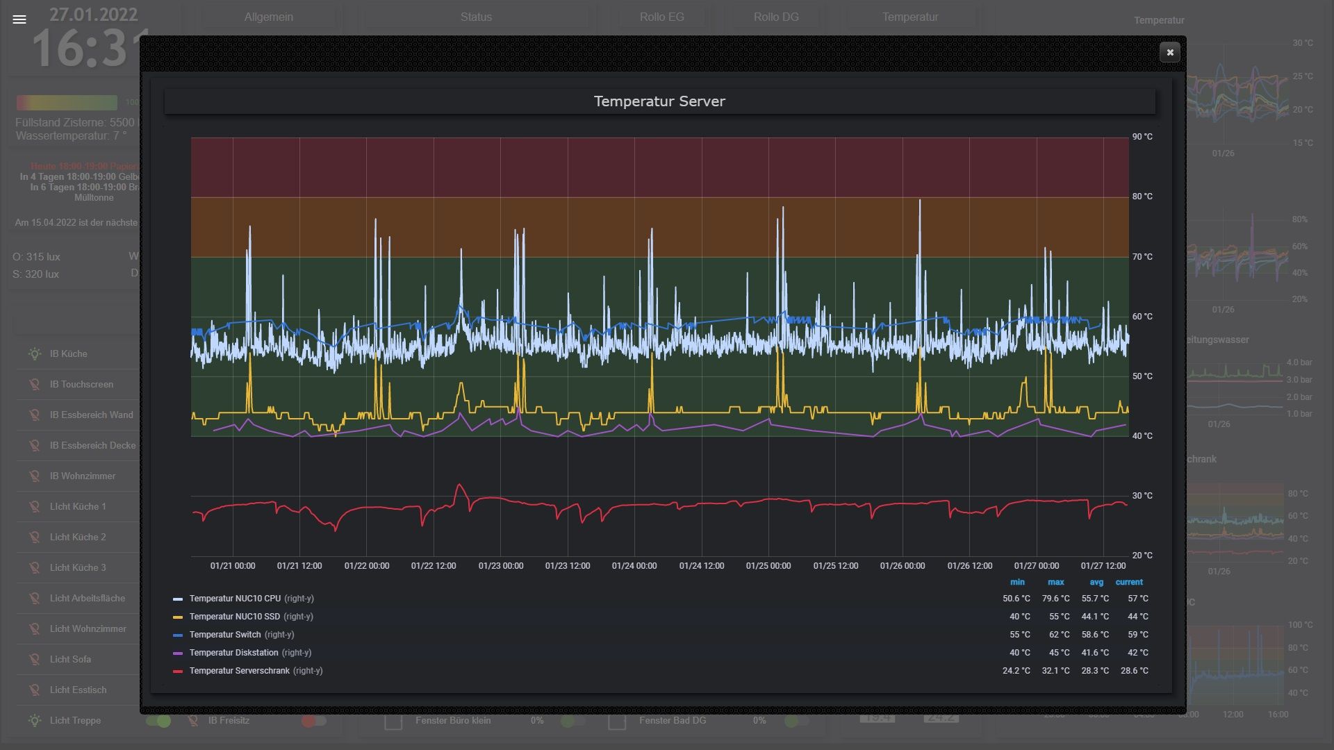This screenshot has width=1334, height=750.
Task: Open the Temperatur tab
Action: (910, 17)
